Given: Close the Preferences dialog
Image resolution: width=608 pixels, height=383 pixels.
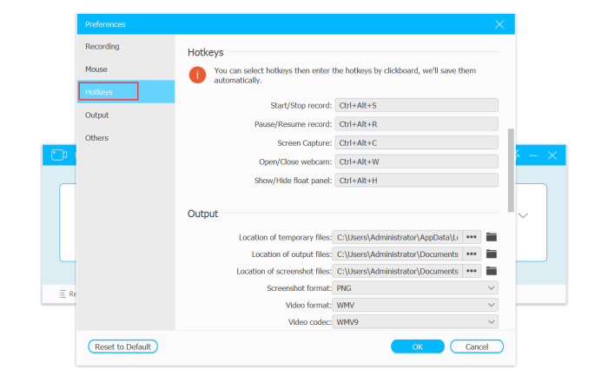Looking at the screenshot, I should click(499, 24).
